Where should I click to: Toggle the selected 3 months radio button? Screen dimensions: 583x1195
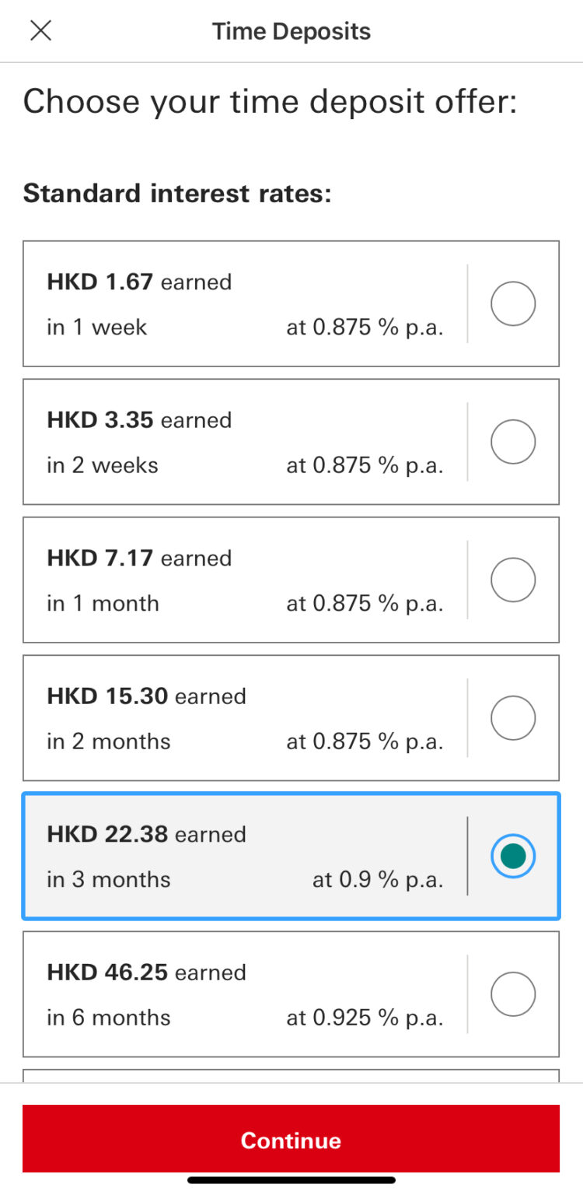(513, 856)
